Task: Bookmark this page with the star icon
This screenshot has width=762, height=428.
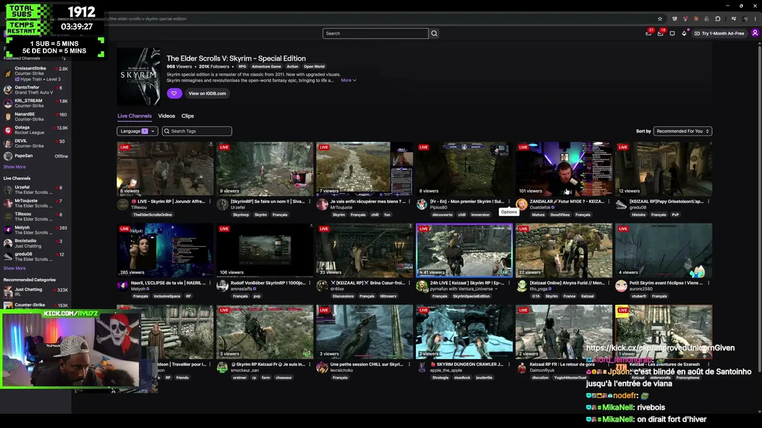Action: [x=660, y=18]
